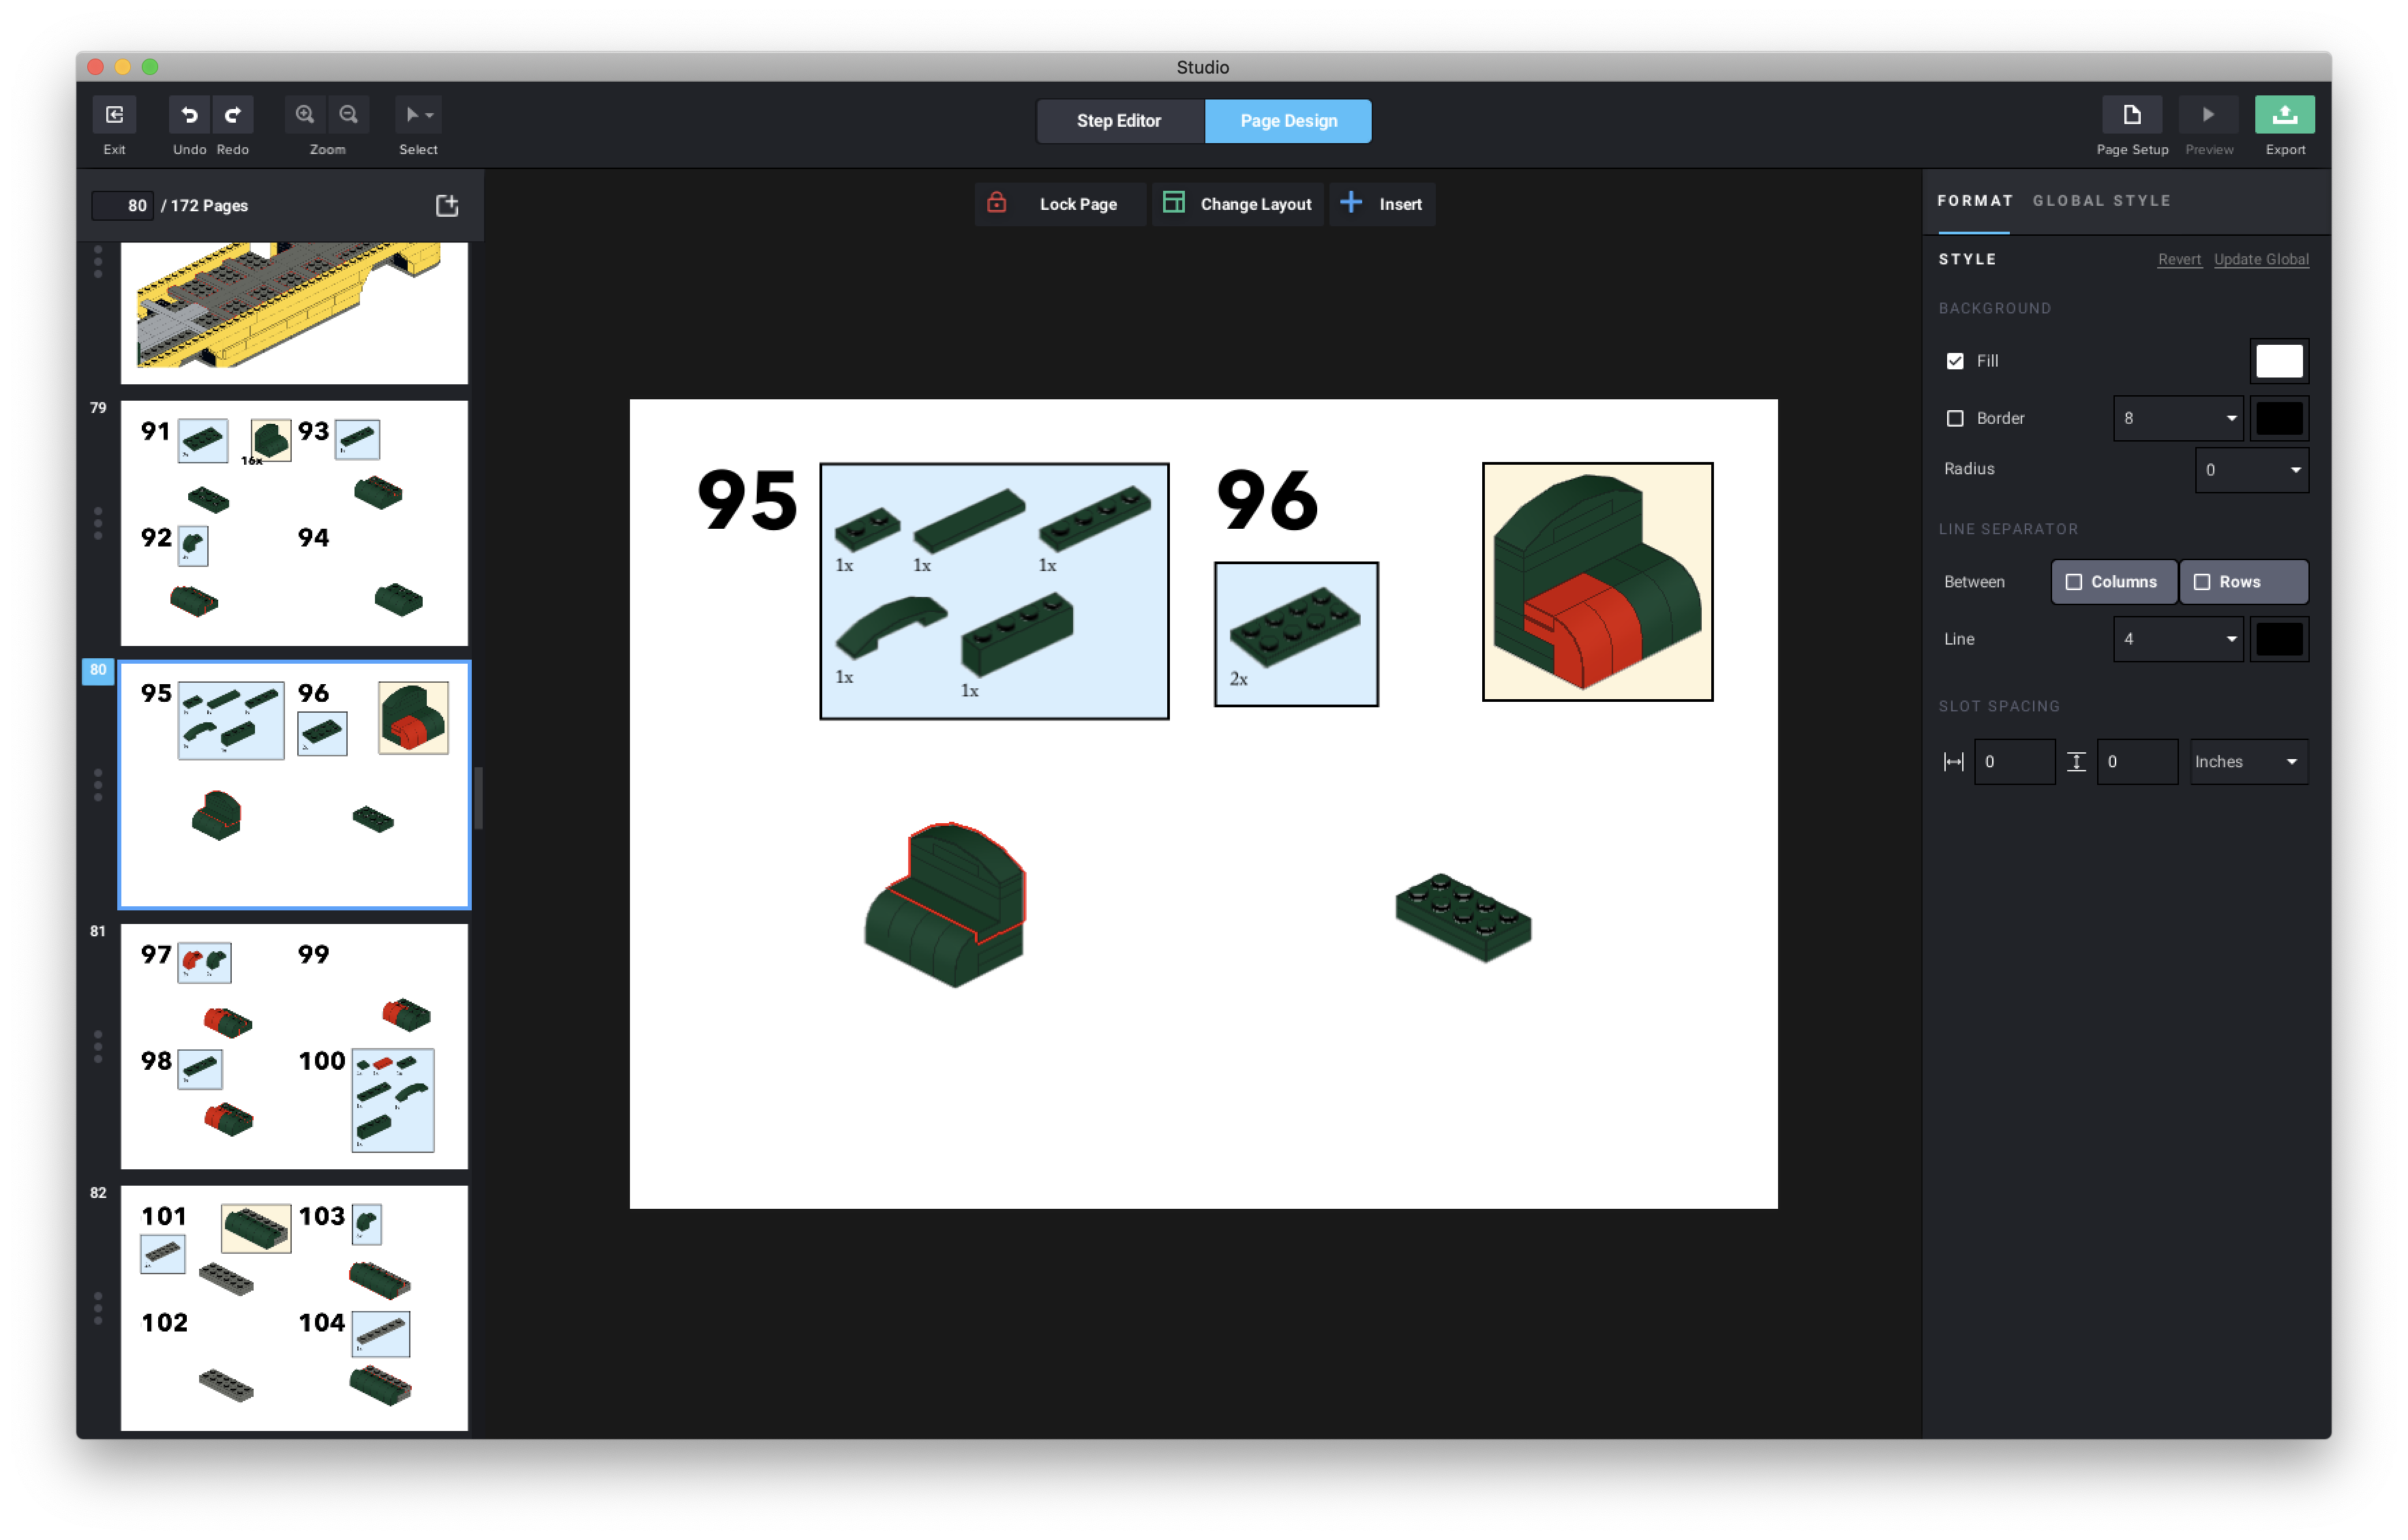Select the step 95 model image on canvas
This screenshot has width=2408, height=1540.
[946, 905]
